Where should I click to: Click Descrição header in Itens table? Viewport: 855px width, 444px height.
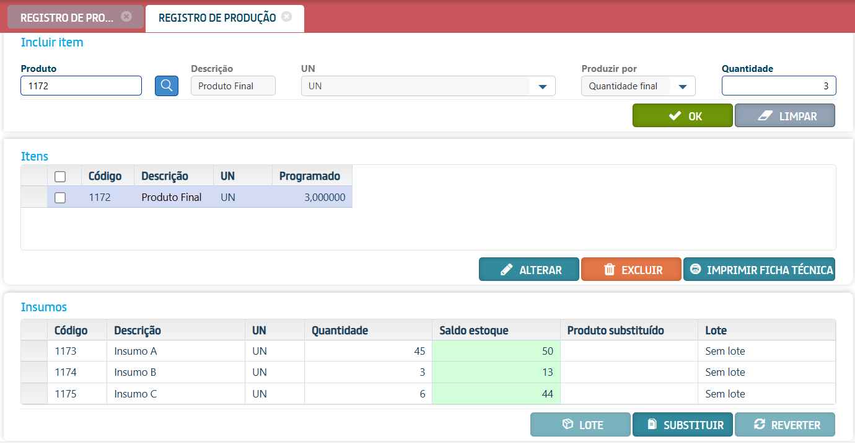[173, 175]
